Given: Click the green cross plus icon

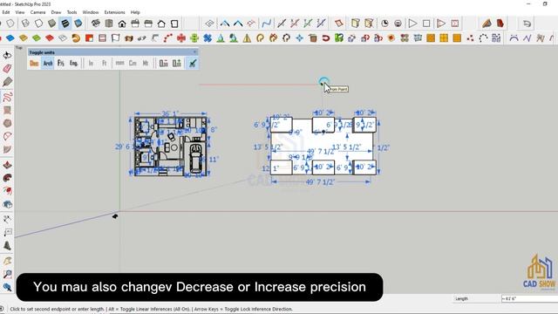Looking at the screenshot, I should point(194,38).
